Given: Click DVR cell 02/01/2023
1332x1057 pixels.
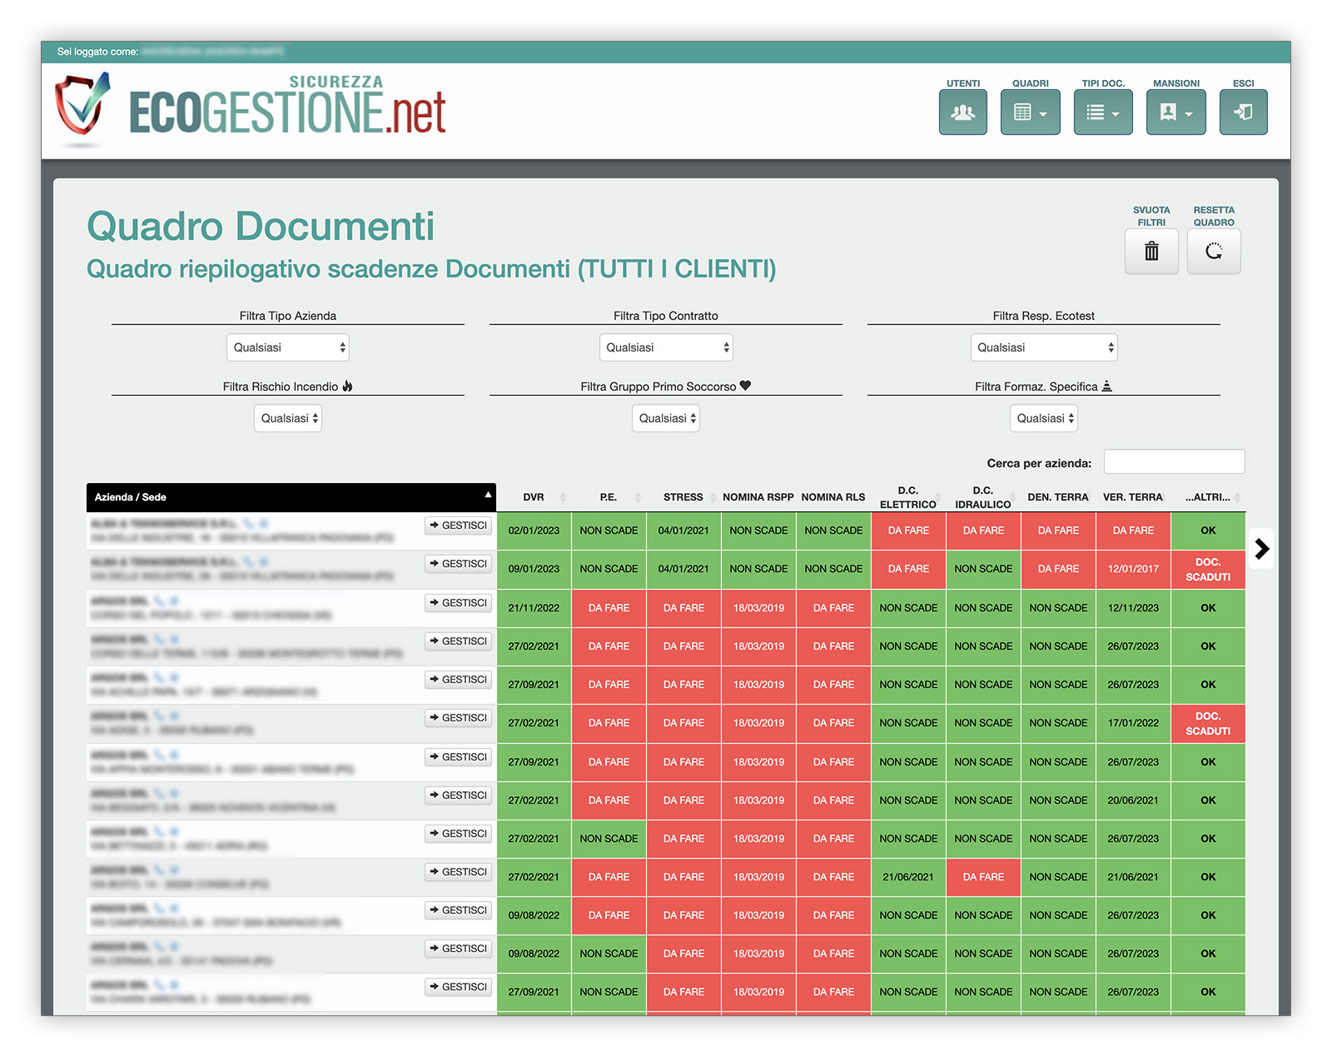Looking at the screenshot, I should (x=534, y=531).
